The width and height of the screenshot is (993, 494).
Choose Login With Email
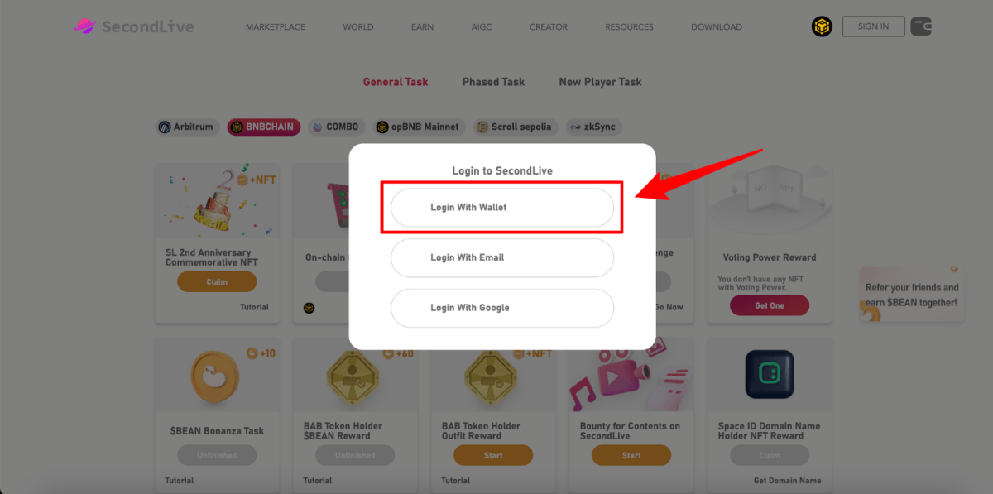pyautogui.click(x=502, y=257)
